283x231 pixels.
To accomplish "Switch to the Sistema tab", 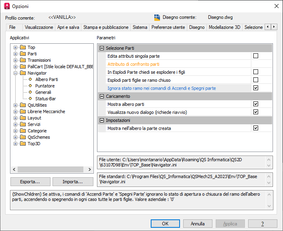I will (140, 27).
